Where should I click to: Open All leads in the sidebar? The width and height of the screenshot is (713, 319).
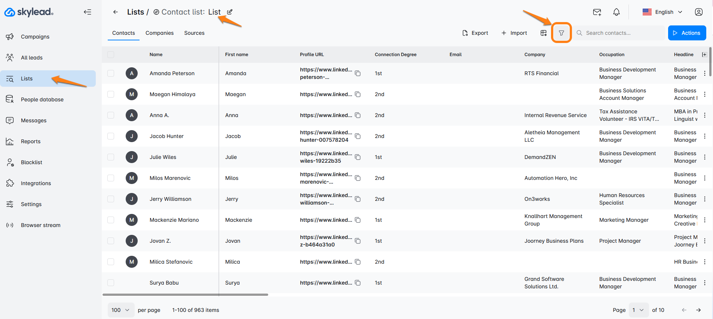[48, 58]
